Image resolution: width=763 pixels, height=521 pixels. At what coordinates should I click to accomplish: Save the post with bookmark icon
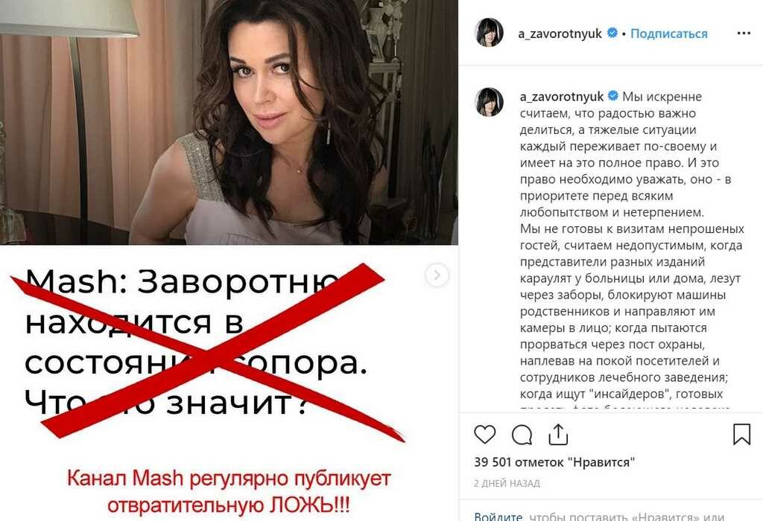pos(741,434)
